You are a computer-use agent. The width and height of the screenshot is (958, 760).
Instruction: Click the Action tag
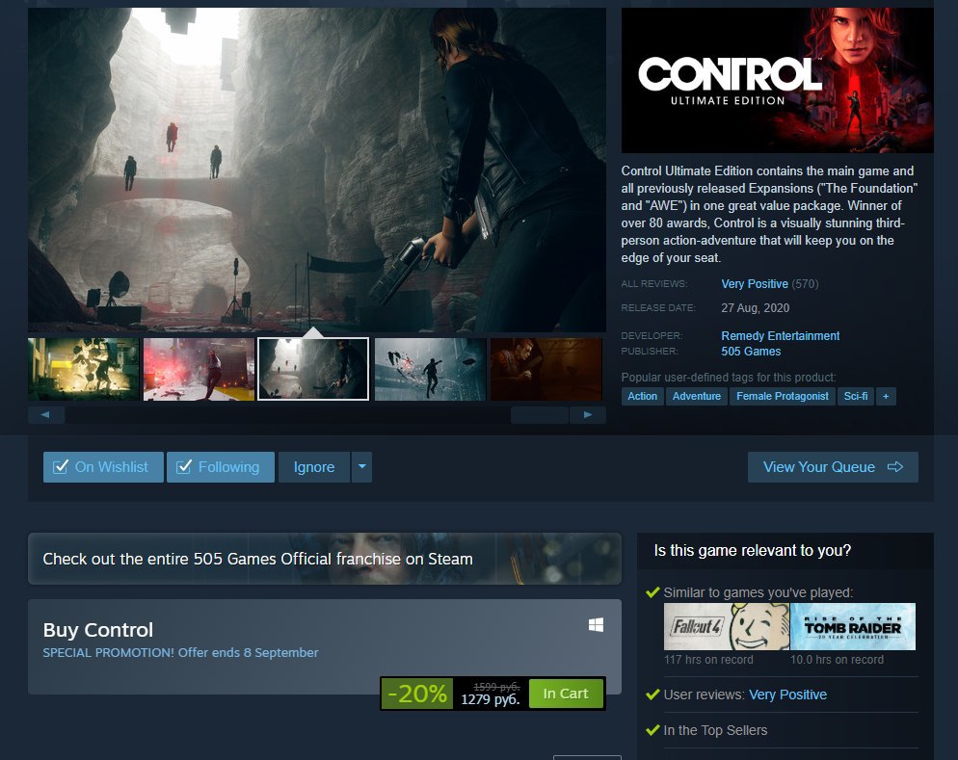(x=642, y=396)
